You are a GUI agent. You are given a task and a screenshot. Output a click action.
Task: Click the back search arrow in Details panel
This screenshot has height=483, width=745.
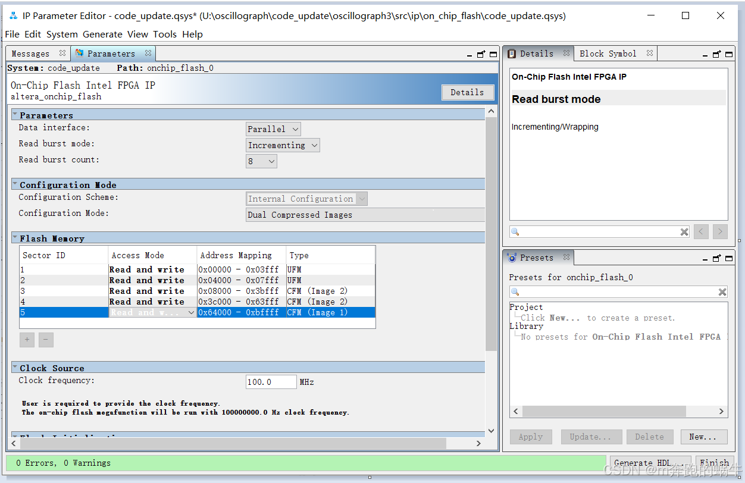(x=701, y=232)
